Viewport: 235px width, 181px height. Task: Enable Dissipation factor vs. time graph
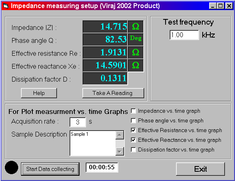[x=133, y=149]
